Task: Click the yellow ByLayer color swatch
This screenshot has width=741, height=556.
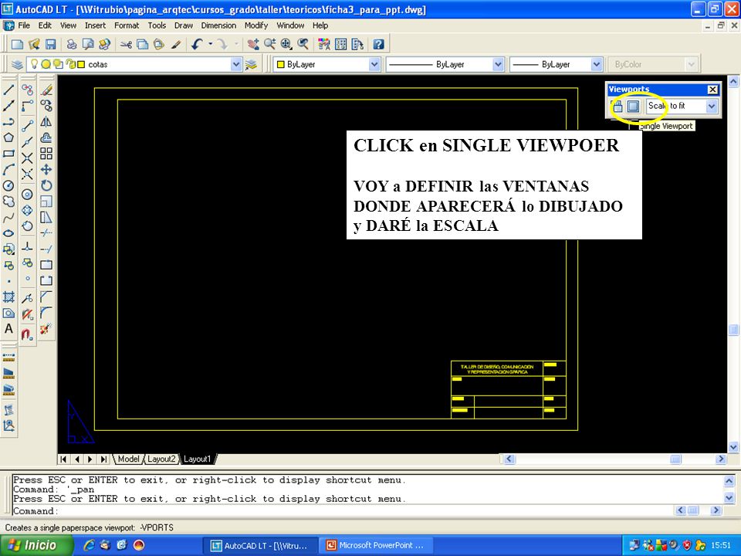Action: tap(280, 64)
